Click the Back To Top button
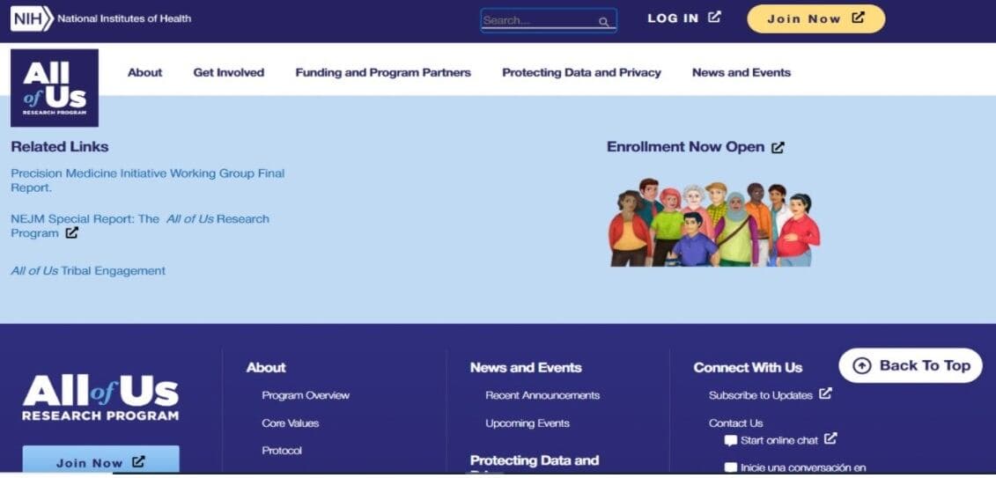Viewport: 996px width, 478px height. coord(911,365)
